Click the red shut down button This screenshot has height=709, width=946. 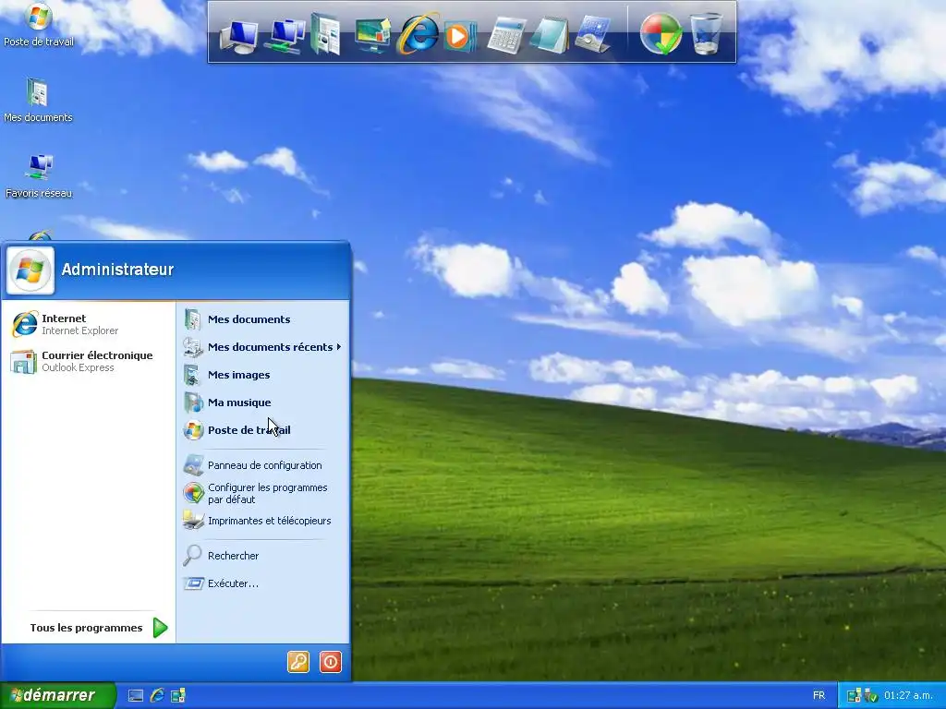[x=330, y=662]
